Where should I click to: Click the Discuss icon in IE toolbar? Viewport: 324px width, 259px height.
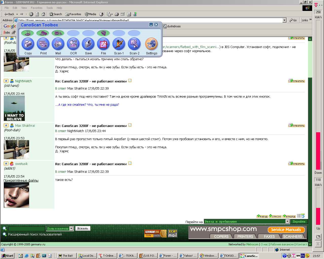[x=129, y=14]
